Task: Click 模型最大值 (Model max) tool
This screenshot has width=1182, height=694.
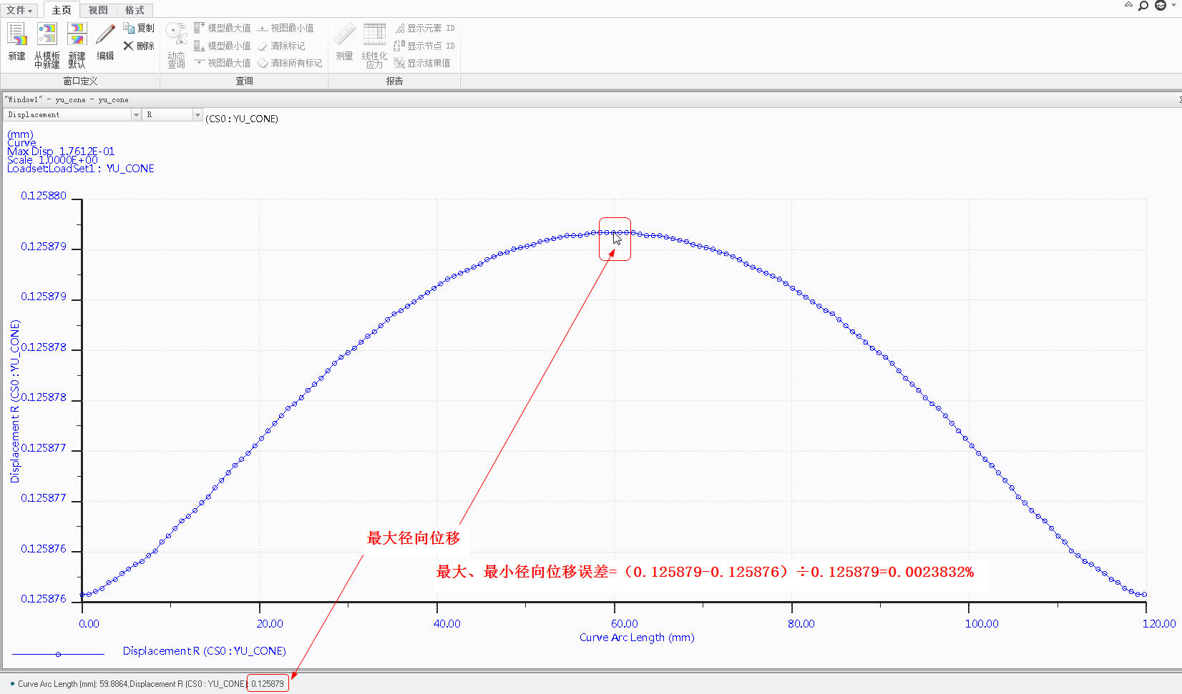Action: 223,28
